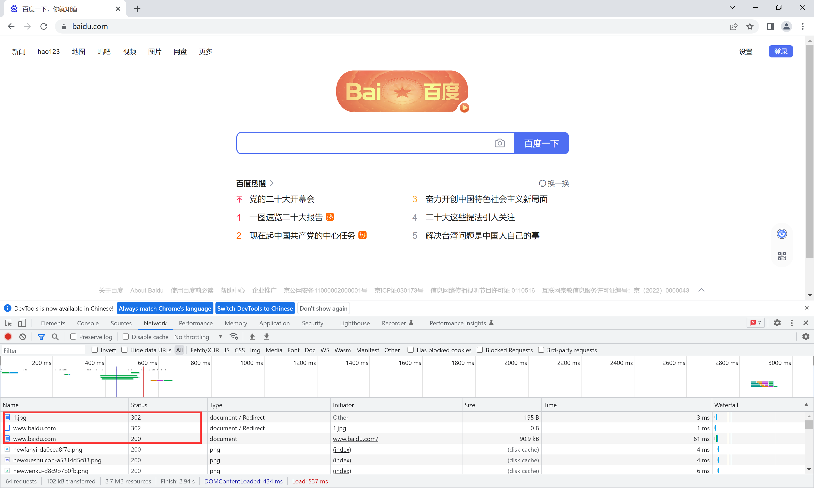Click Don't show again button
The image size is (814, 488).
pos(323,308)
